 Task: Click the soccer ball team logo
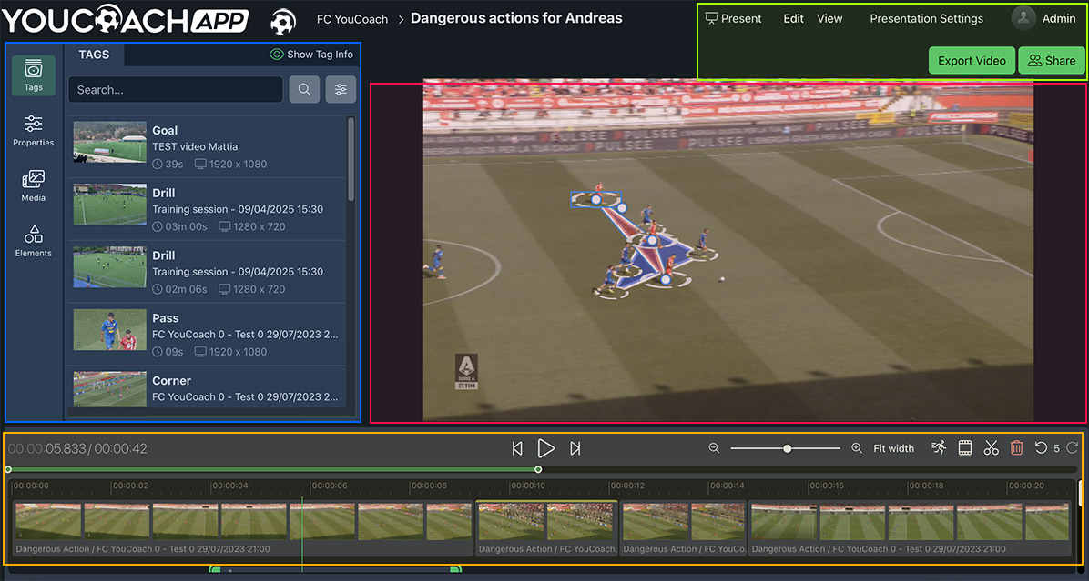coord(282,21)
